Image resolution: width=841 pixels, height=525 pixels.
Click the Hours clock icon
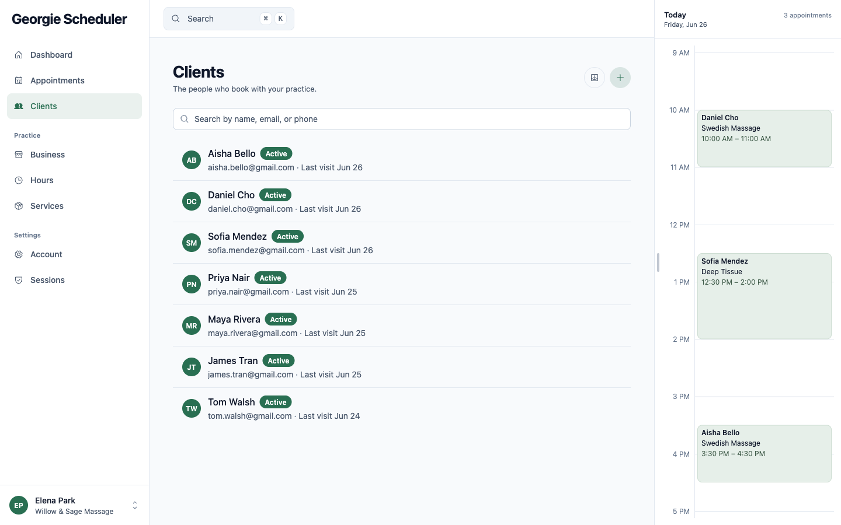coord(19,180)
